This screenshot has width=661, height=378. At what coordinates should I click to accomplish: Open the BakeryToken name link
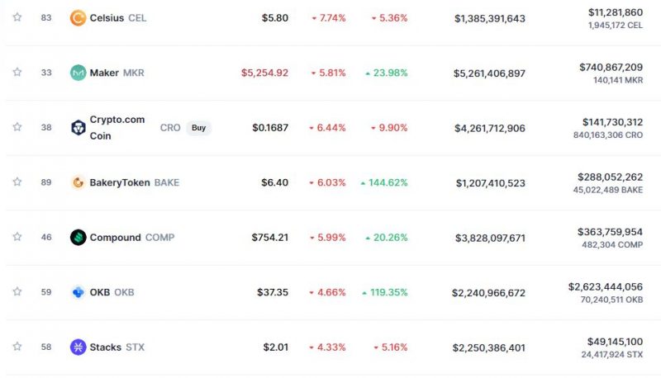click(x=120, y=182)
